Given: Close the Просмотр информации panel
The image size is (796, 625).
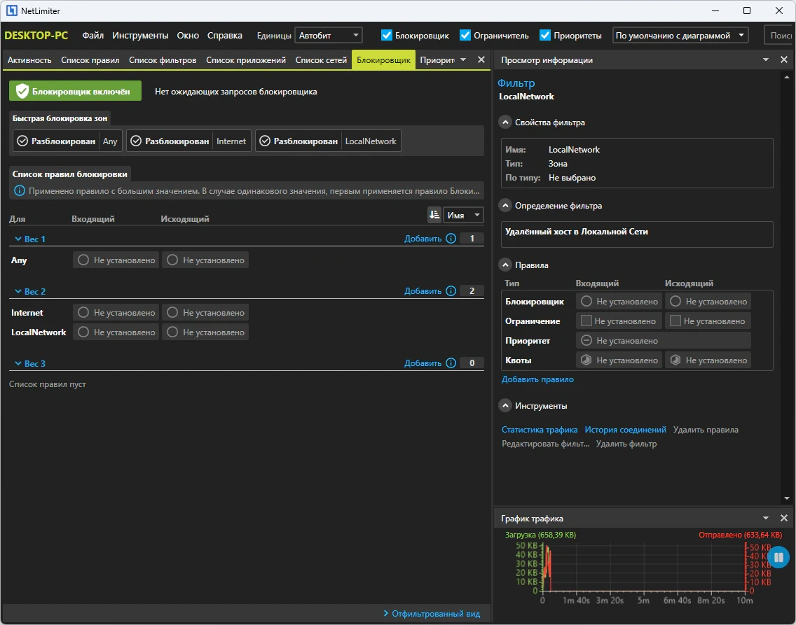Looking at the screenshot, I should point(784,59).
